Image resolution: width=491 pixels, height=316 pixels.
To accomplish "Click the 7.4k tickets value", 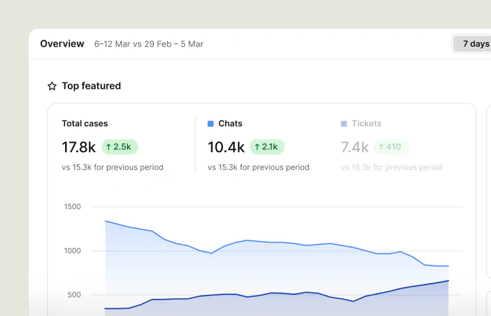I will [x=355, y=147].
